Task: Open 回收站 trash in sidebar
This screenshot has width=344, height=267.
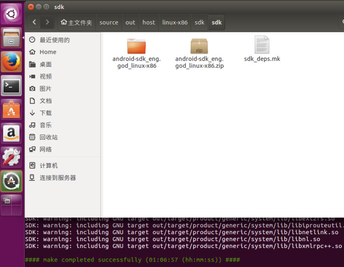Action: (63, 137)
